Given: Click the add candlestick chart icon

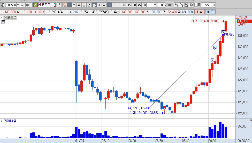Looking at the screenshot, I should 177,5.
